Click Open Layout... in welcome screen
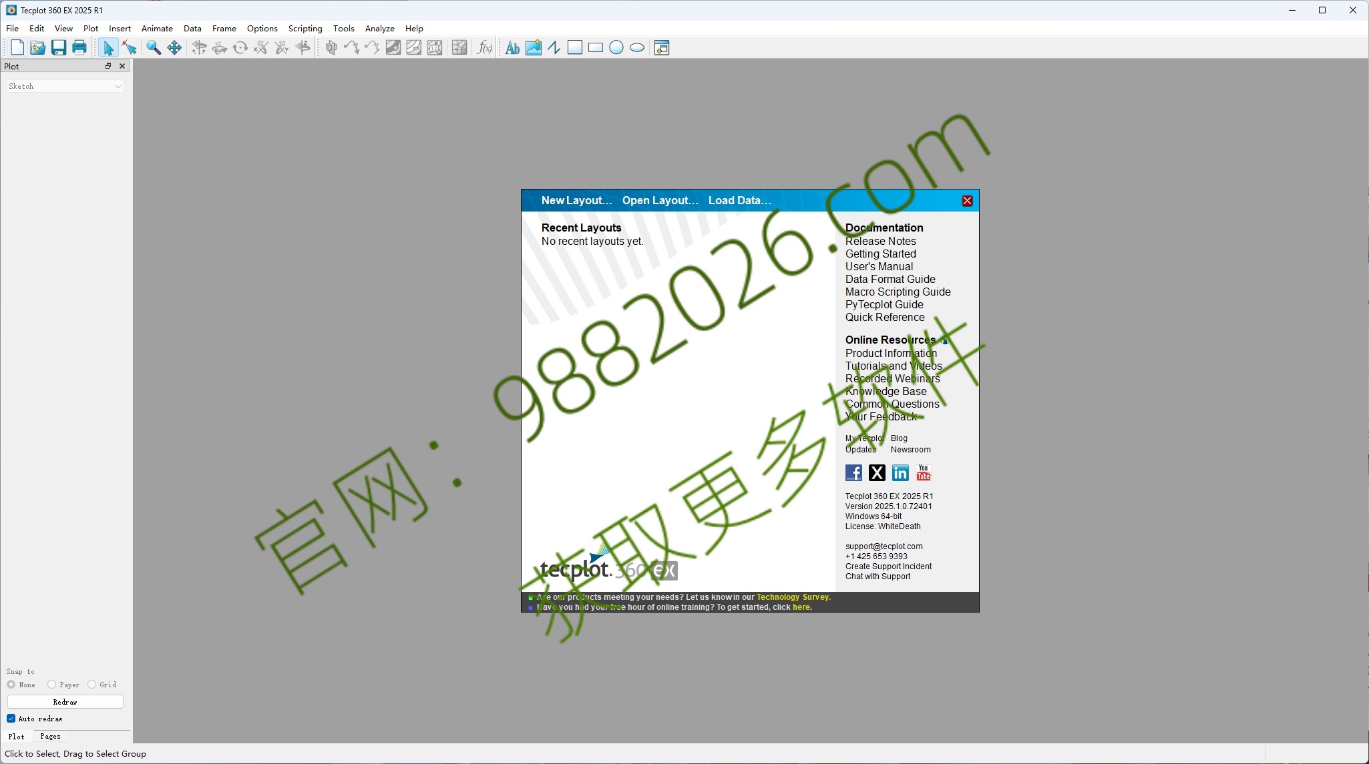1369x764 pixels. pos(660,200)
